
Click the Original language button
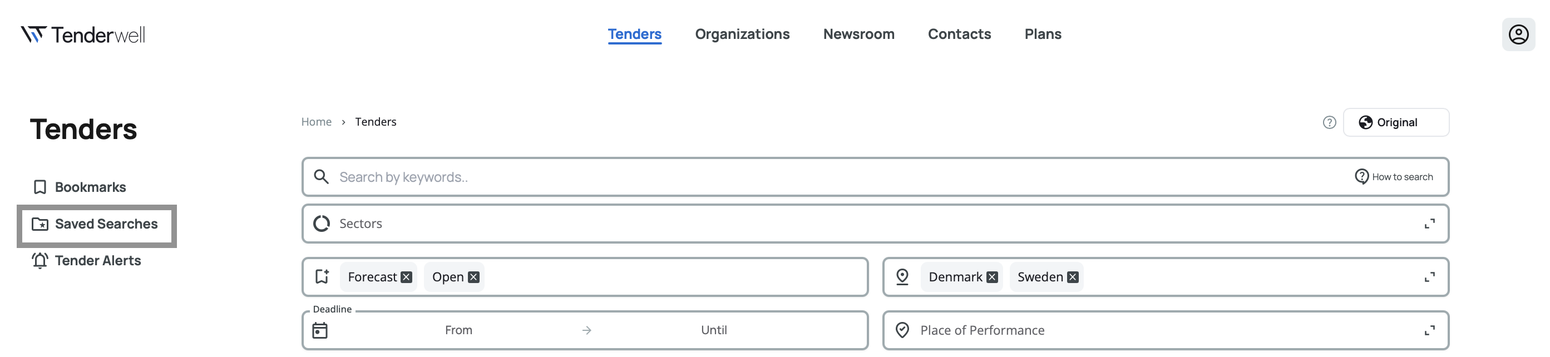tap(1395, 122)
